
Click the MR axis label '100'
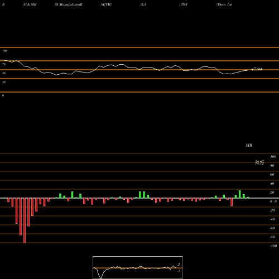point(273,157)
